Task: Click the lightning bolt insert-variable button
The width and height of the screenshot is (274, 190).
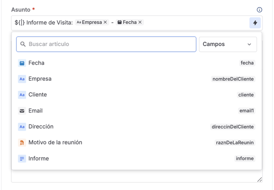Action: (x=255, y=23)
